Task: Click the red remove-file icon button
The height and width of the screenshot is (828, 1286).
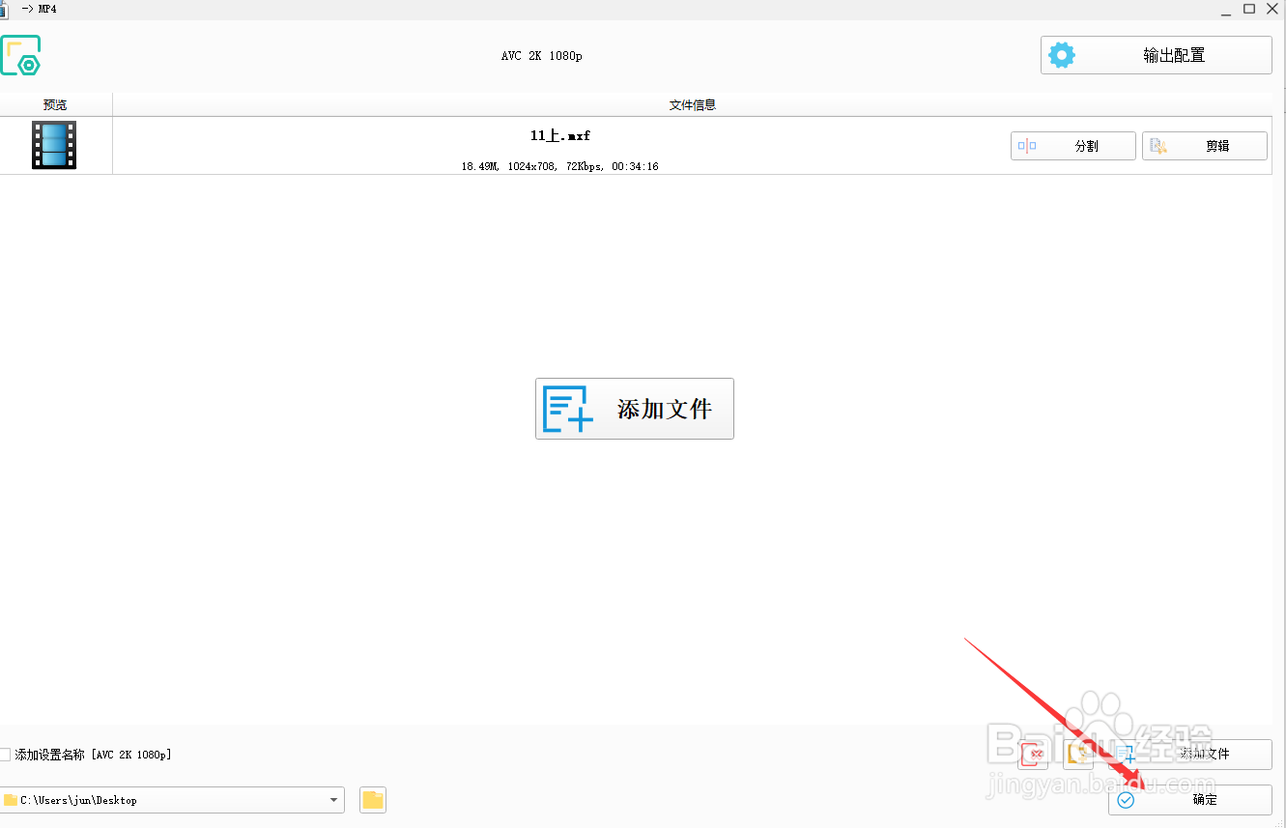Action: click(1033, 754)
